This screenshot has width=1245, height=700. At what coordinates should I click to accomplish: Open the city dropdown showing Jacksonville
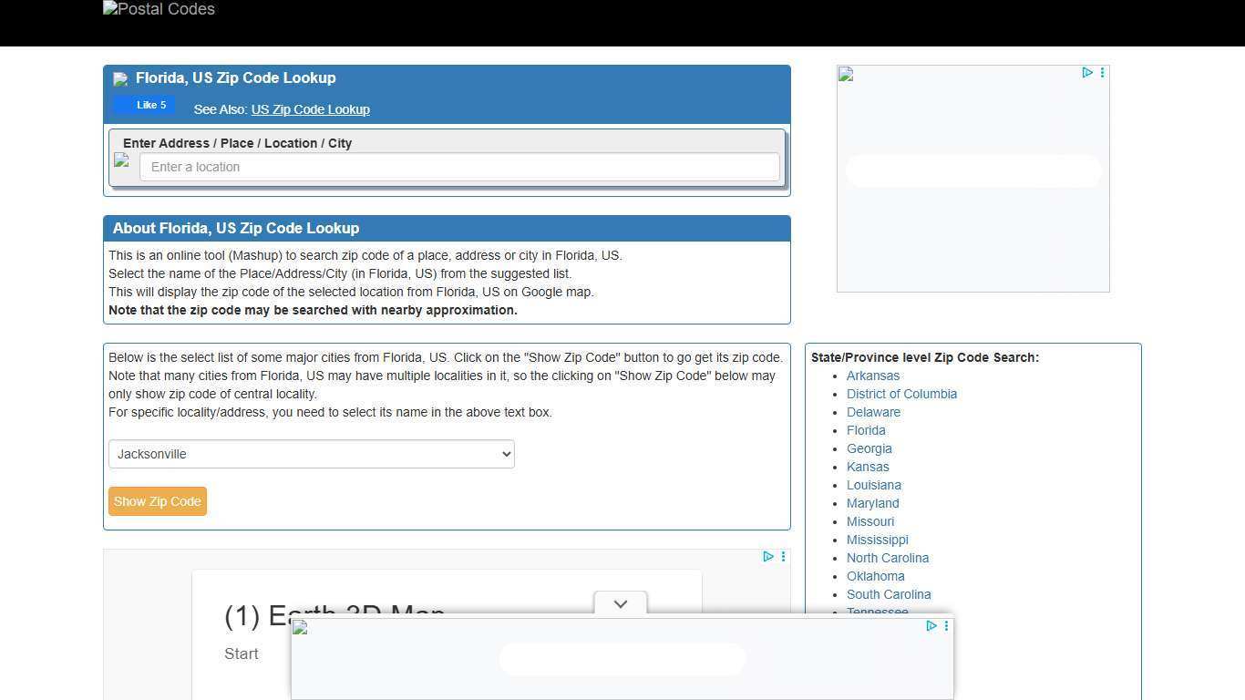310,454
